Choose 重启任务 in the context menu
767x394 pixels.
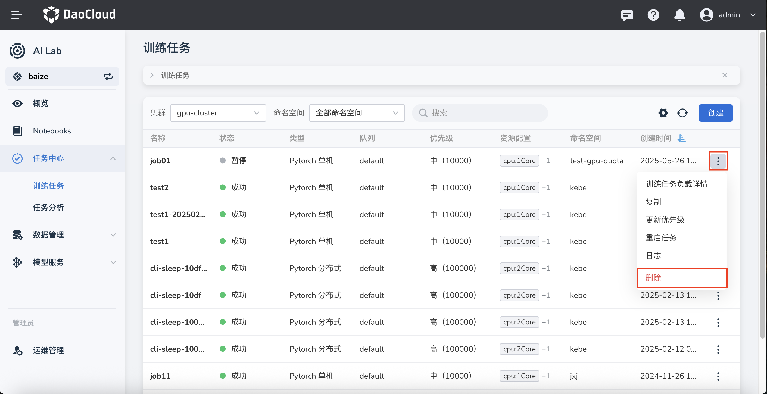click(x=661, y=238)
